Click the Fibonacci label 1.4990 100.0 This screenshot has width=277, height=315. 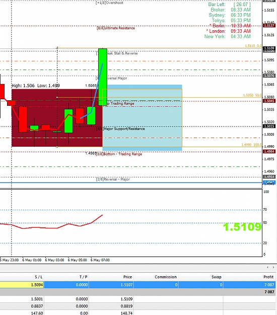[x=251, y=145]
